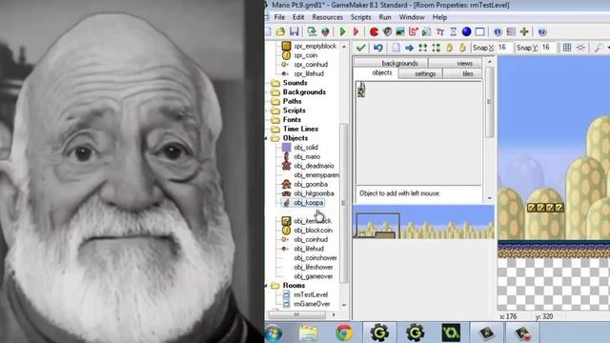The width and height of the screenshot is (610, 343).
Task: Select the Sounds folder in resource tree
Action: click(295, 83)
